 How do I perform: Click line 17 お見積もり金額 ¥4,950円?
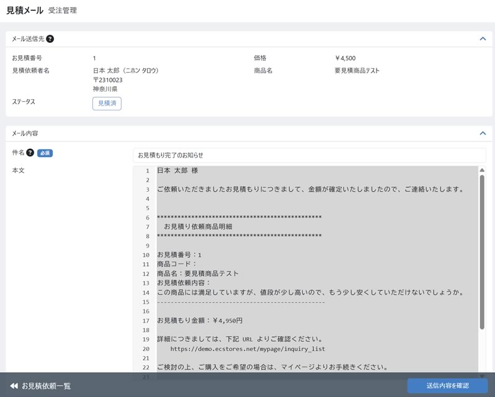pos(200,321)
